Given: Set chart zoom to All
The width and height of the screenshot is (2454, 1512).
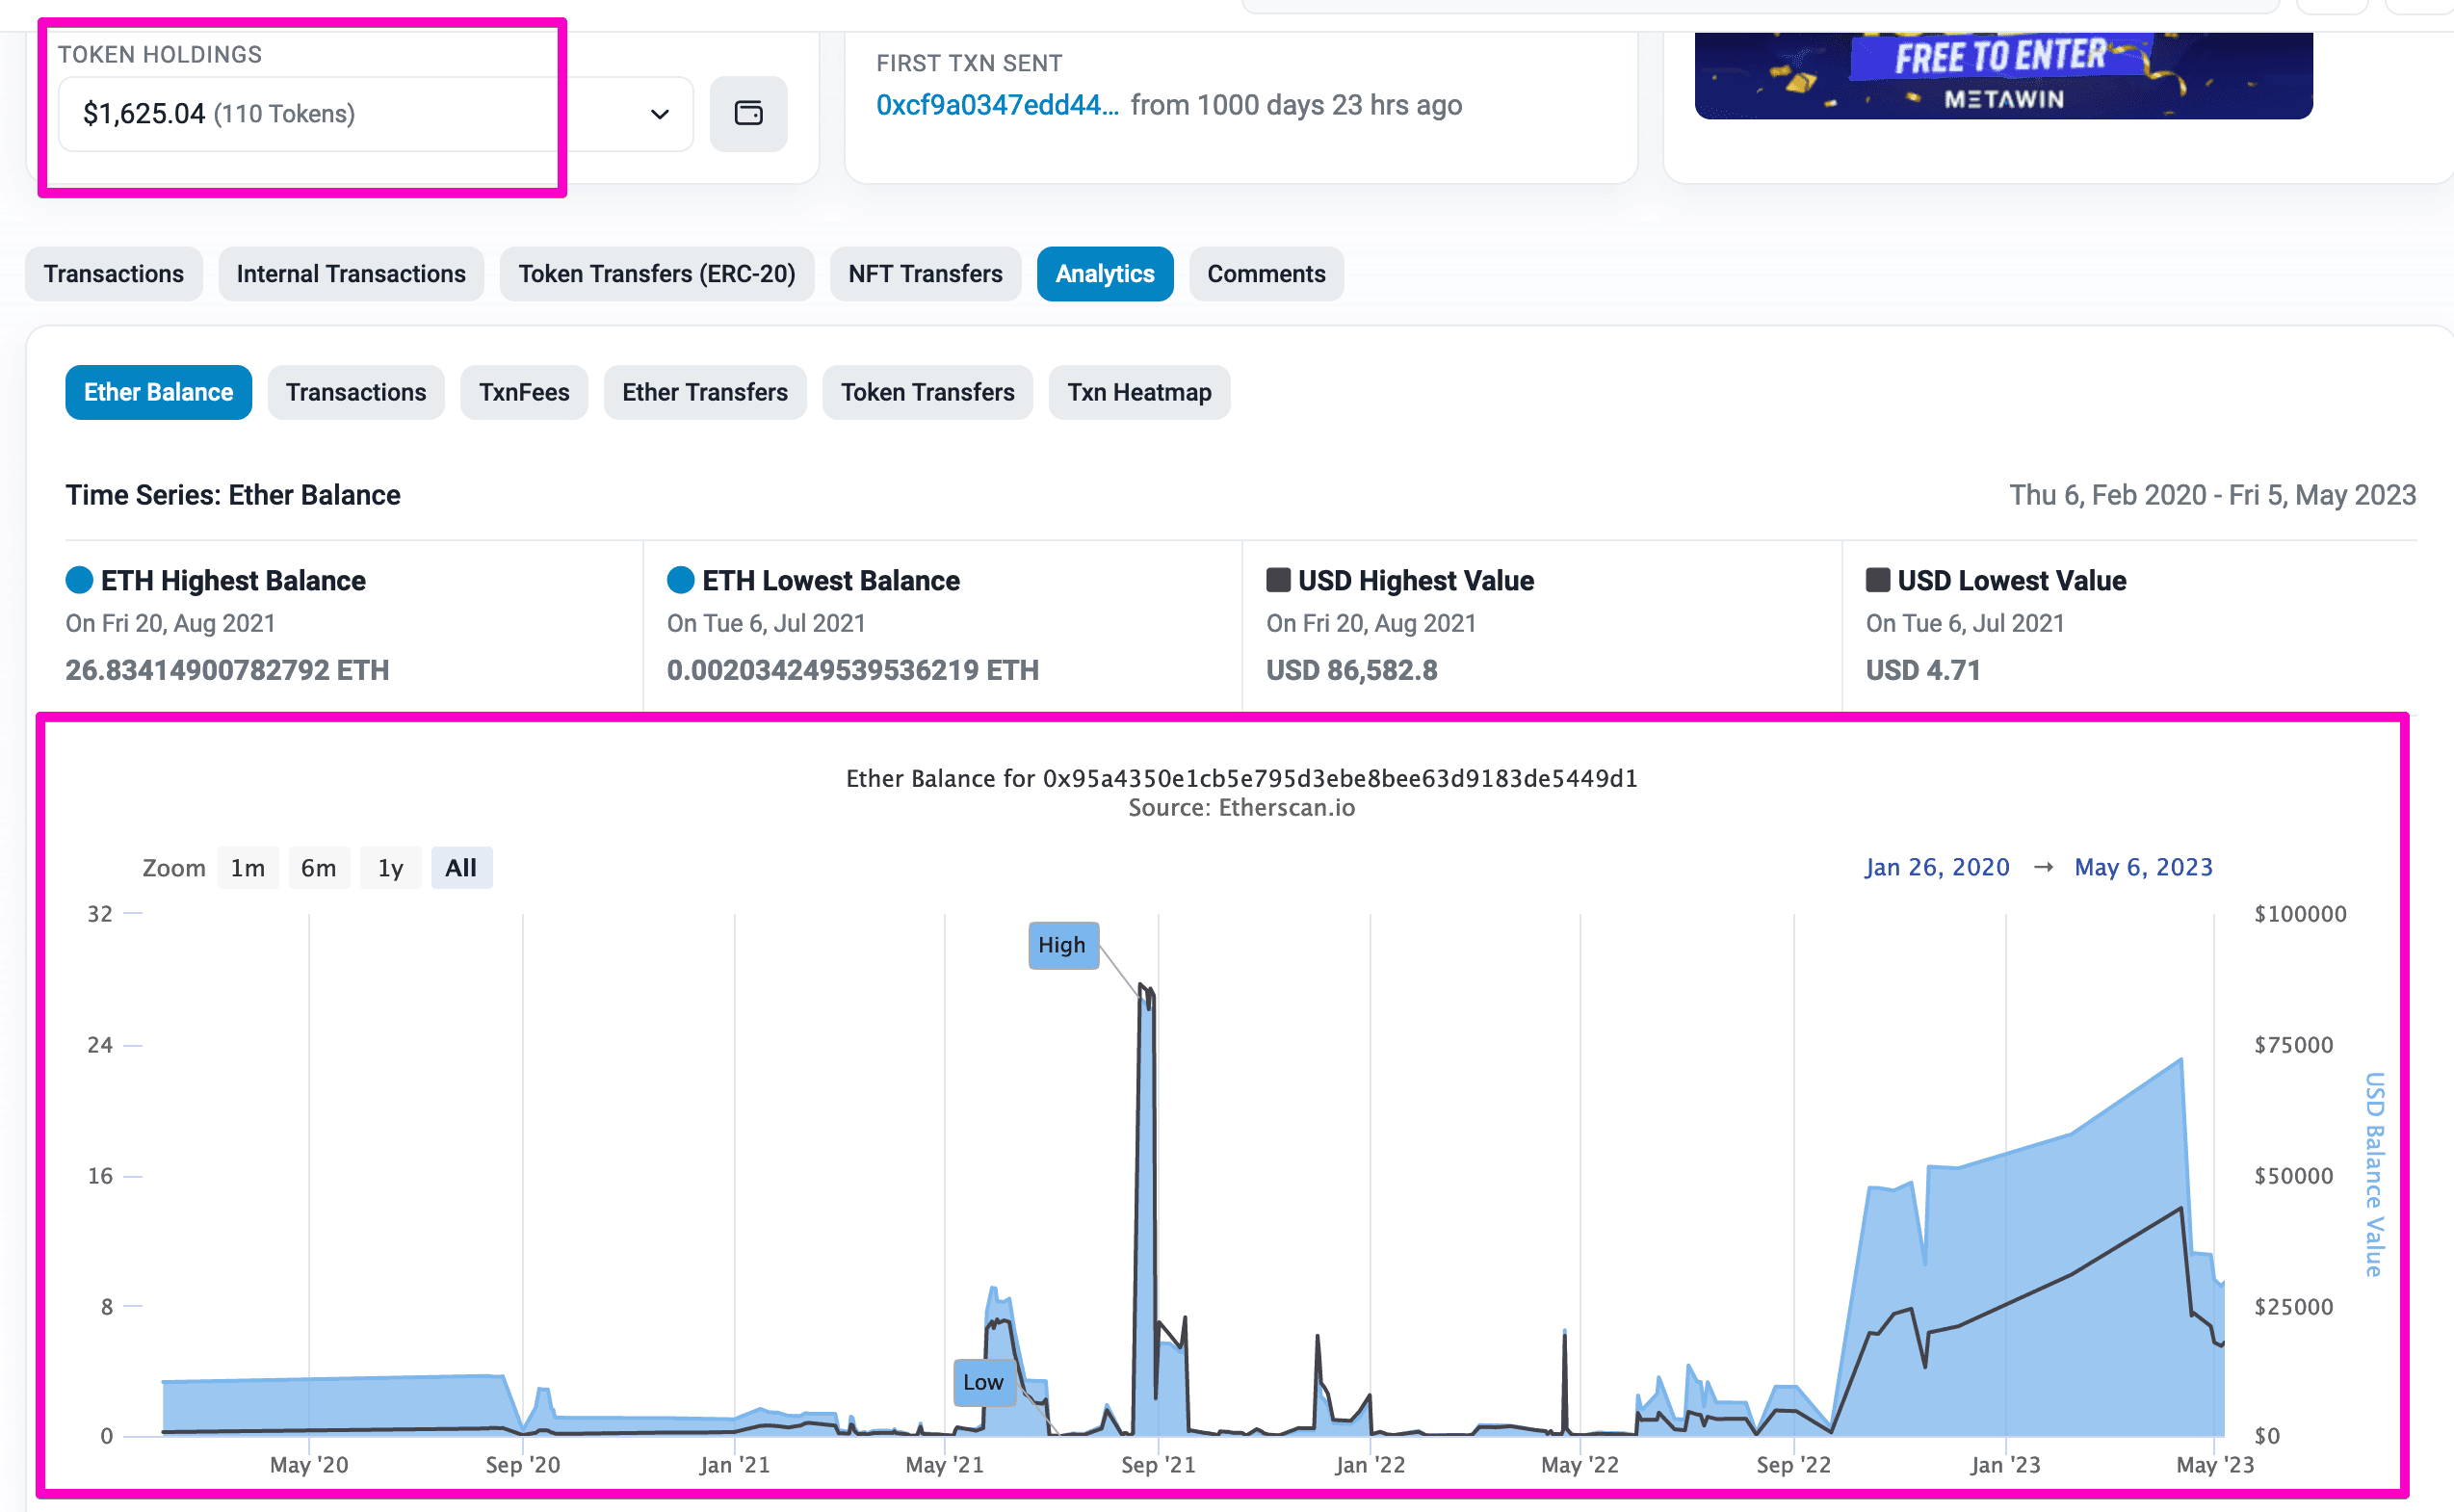Looking at the screenshot, I should coord(461,867).
